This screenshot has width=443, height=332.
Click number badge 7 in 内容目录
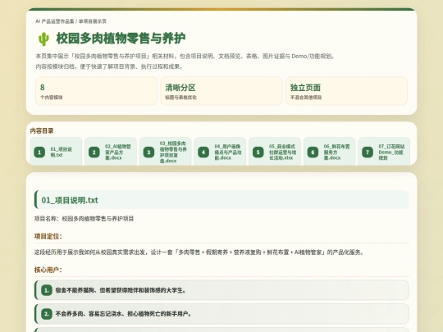point(368,152)
